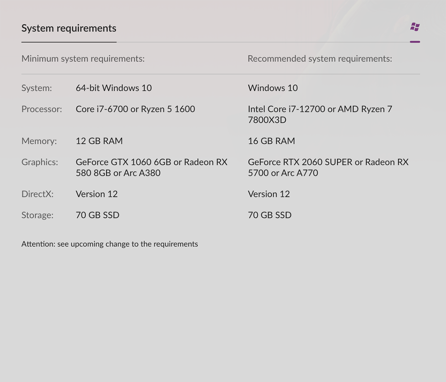446x382 pixels.
Task: Select the Windows platform icon tab
Action: [415, 27]
